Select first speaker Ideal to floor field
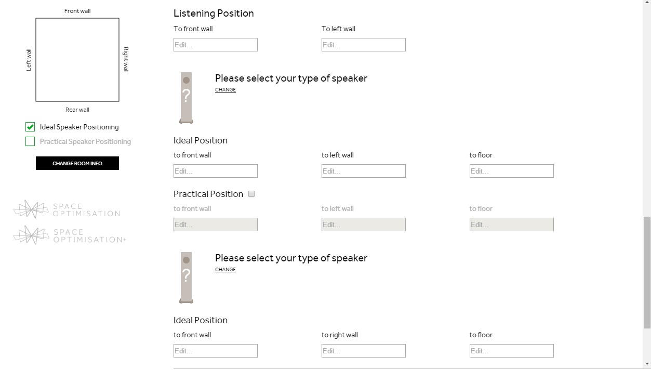 pos(512,171)
